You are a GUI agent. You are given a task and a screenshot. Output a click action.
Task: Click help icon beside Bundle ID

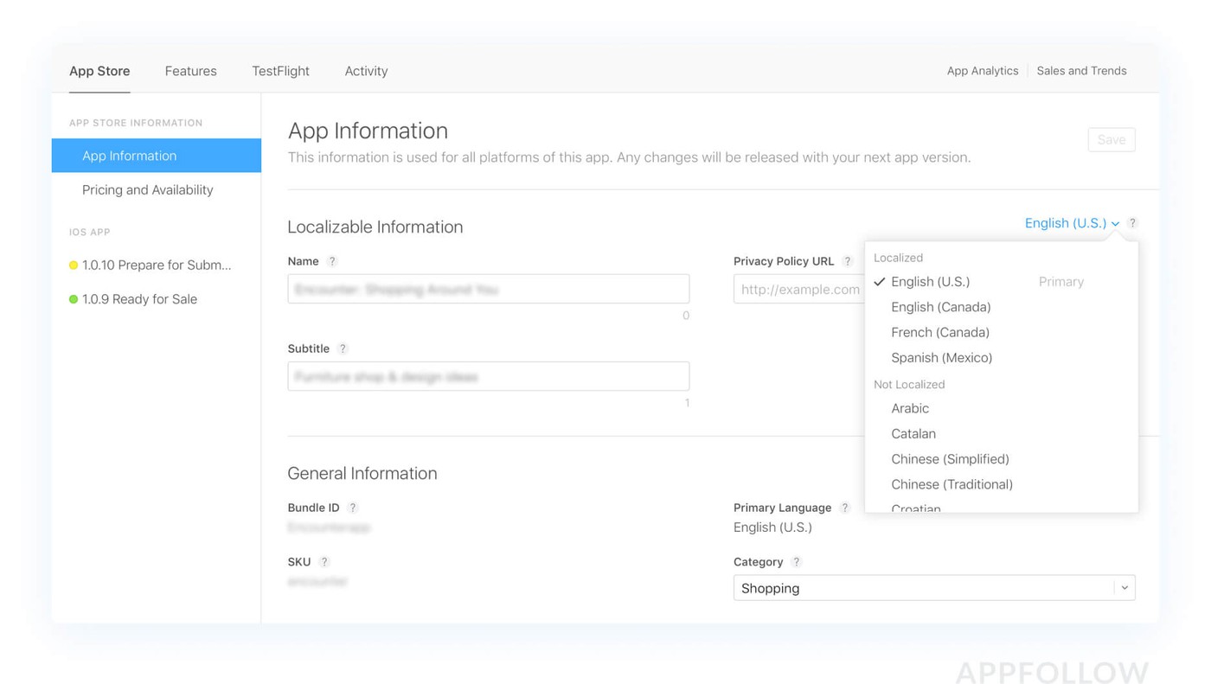353,508
